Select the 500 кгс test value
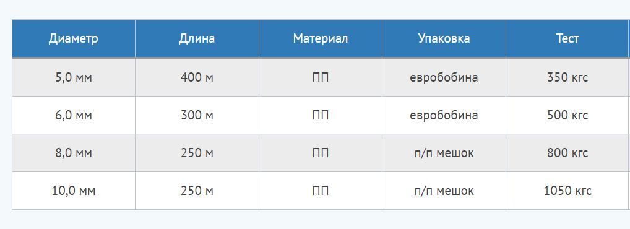 click(567, 115)
